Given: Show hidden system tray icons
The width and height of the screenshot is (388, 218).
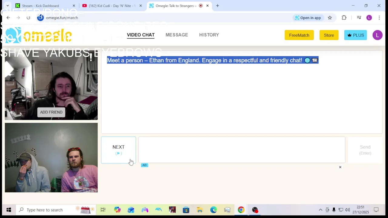Looking at the screenshot, I should click(320, 210).
